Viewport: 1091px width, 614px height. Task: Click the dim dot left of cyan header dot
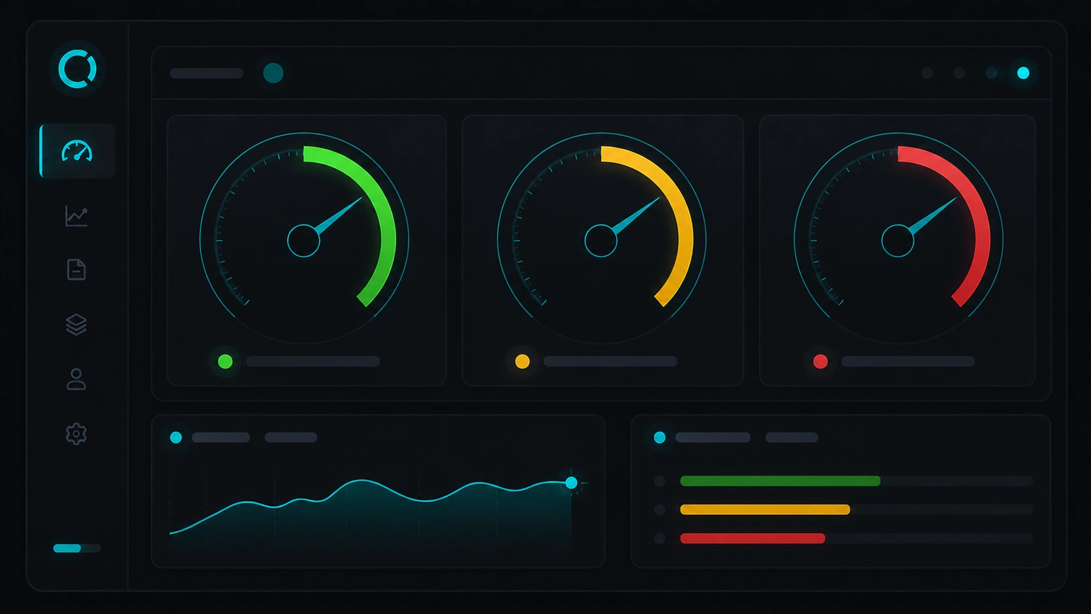click(x=992, y=73)
